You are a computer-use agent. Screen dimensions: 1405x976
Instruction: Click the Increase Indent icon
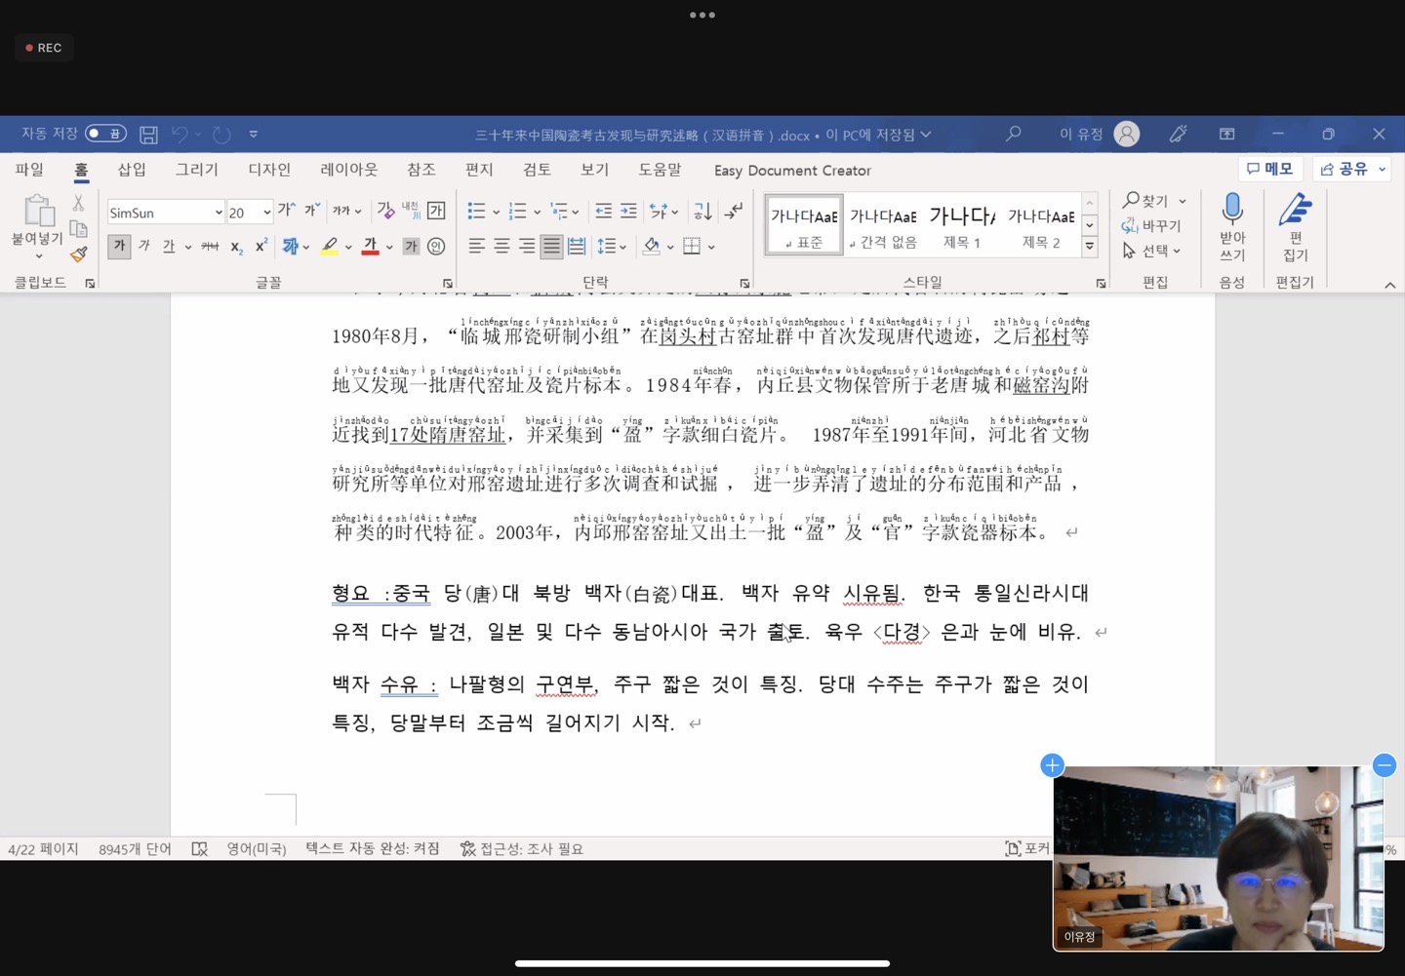pyautogui.click(x=628, y=211)
